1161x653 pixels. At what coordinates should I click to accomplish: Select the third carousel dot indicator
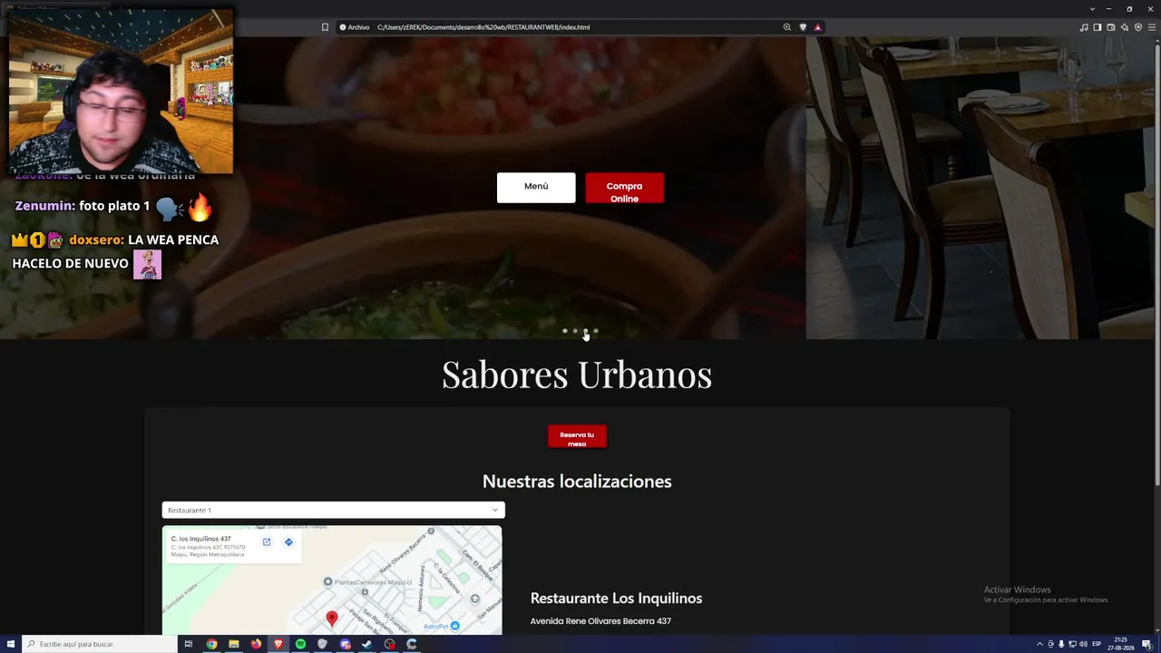click(586, 331)
